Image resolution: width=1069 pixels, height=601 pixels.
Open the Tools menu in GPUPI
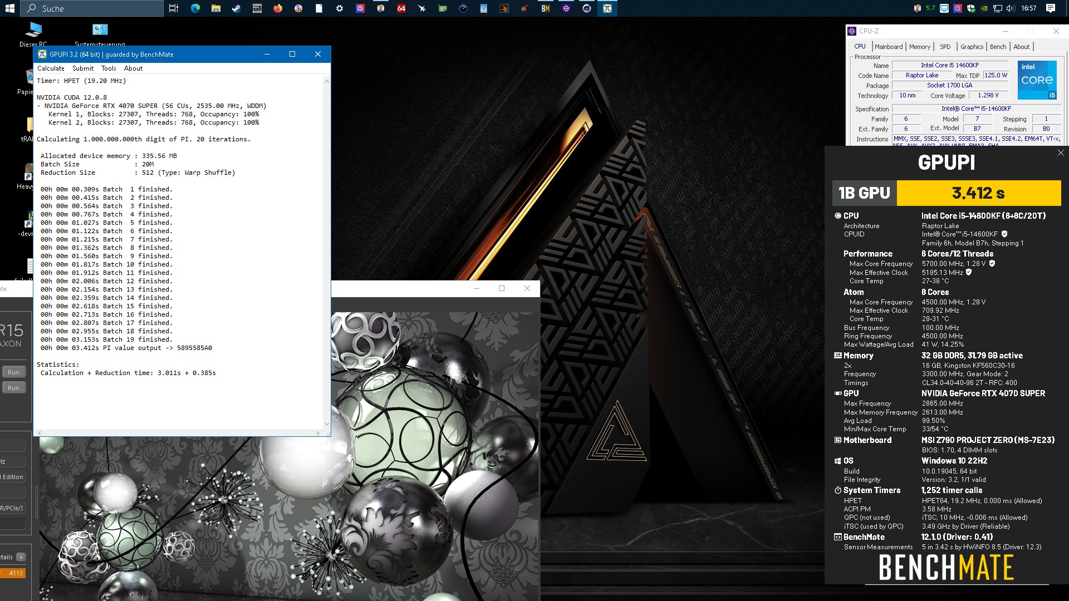[x=109, y=68]
